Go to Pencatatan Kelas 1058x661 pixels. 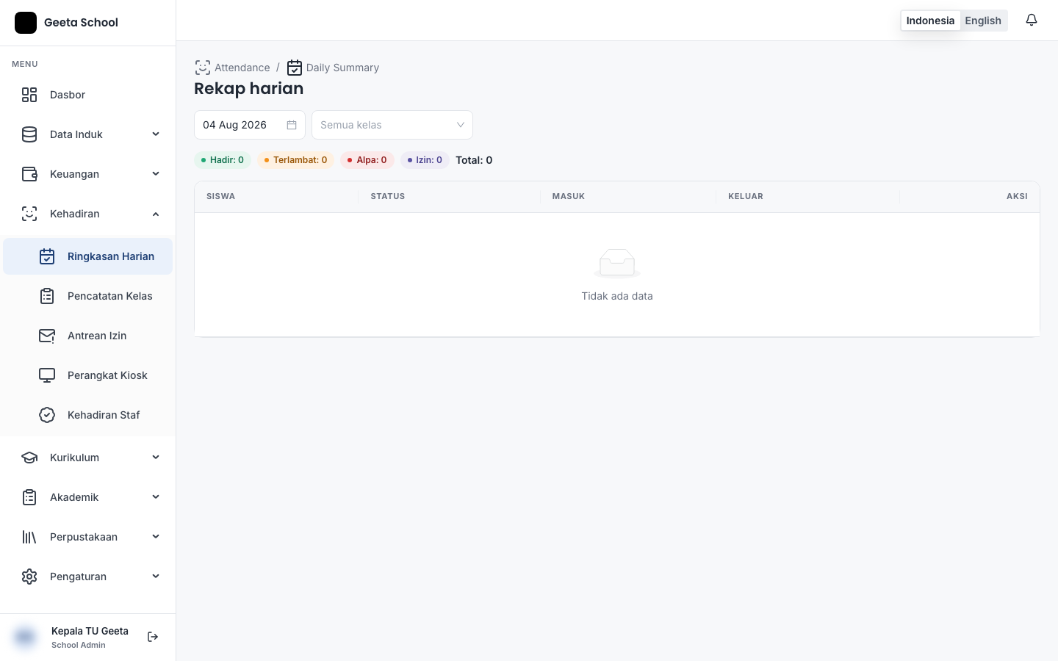tap(88, 296)
